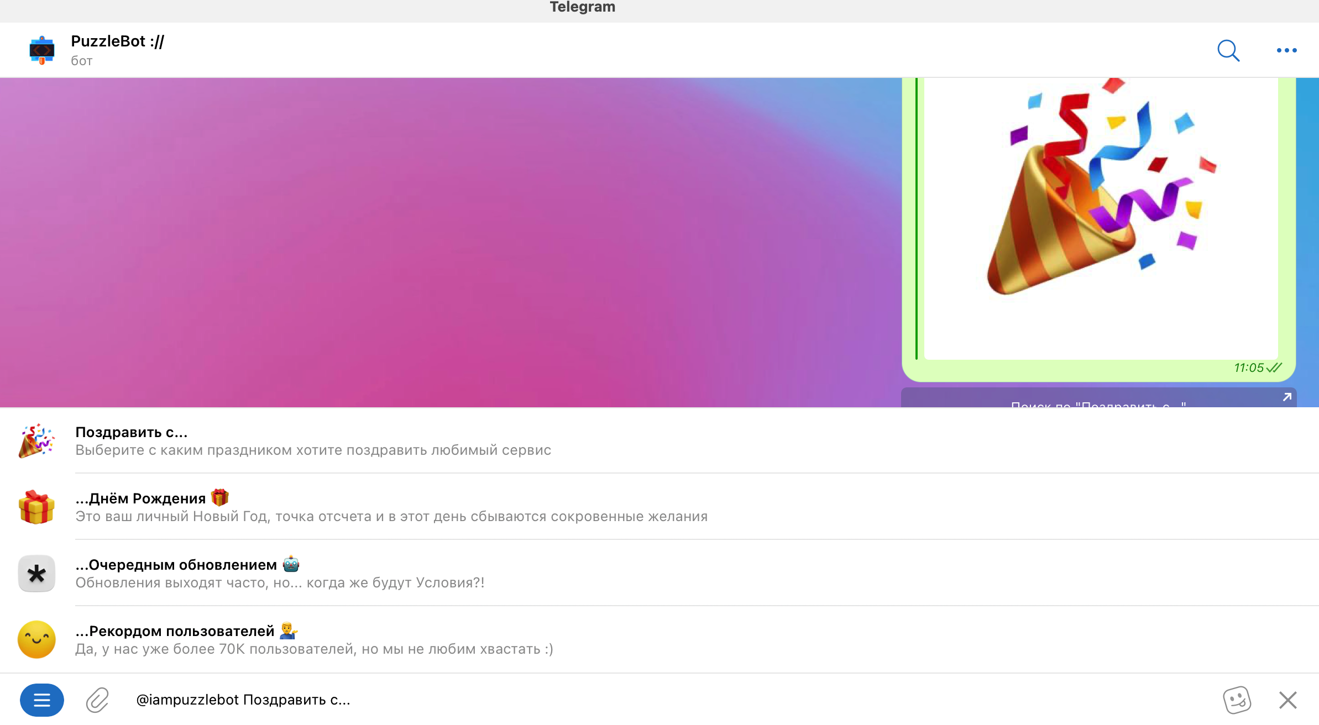Click the 'бот' status label under the title
This screenshot has height=725, width=1319.
pyautogui.click(x=82, y=61)
